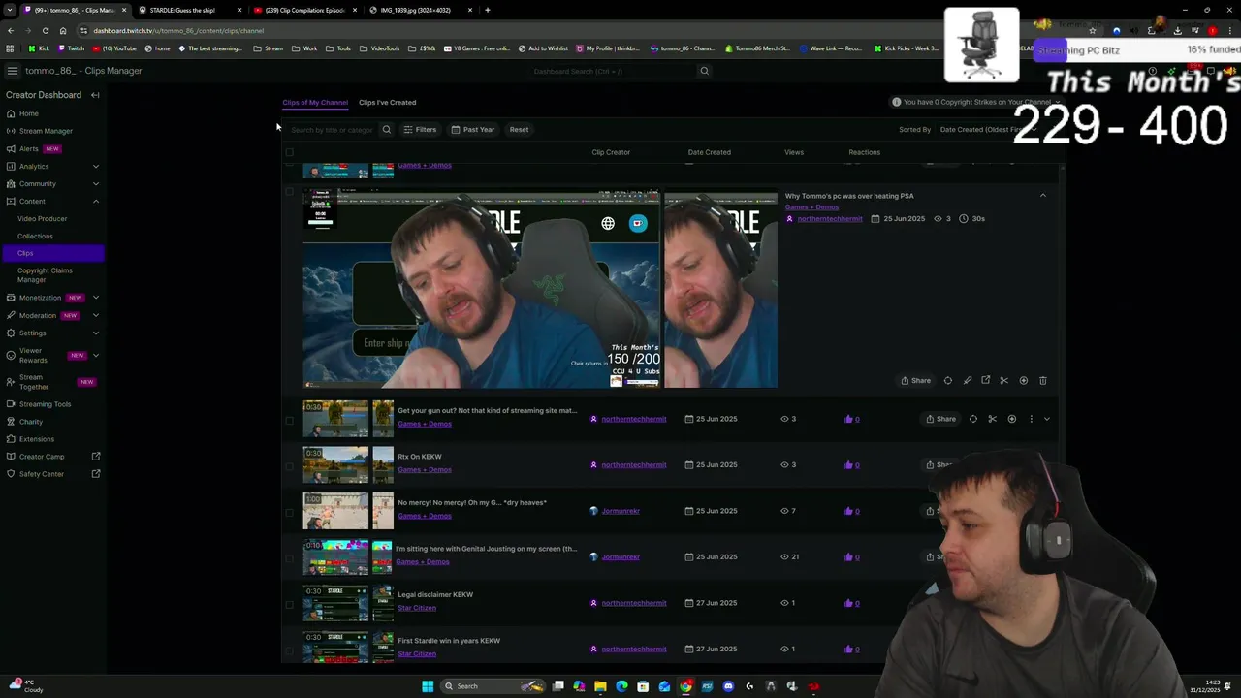The width and height of the screenshot is (1241, 698).
Task: Open Windows Start button on taskbar
Action: click(428, 686)
